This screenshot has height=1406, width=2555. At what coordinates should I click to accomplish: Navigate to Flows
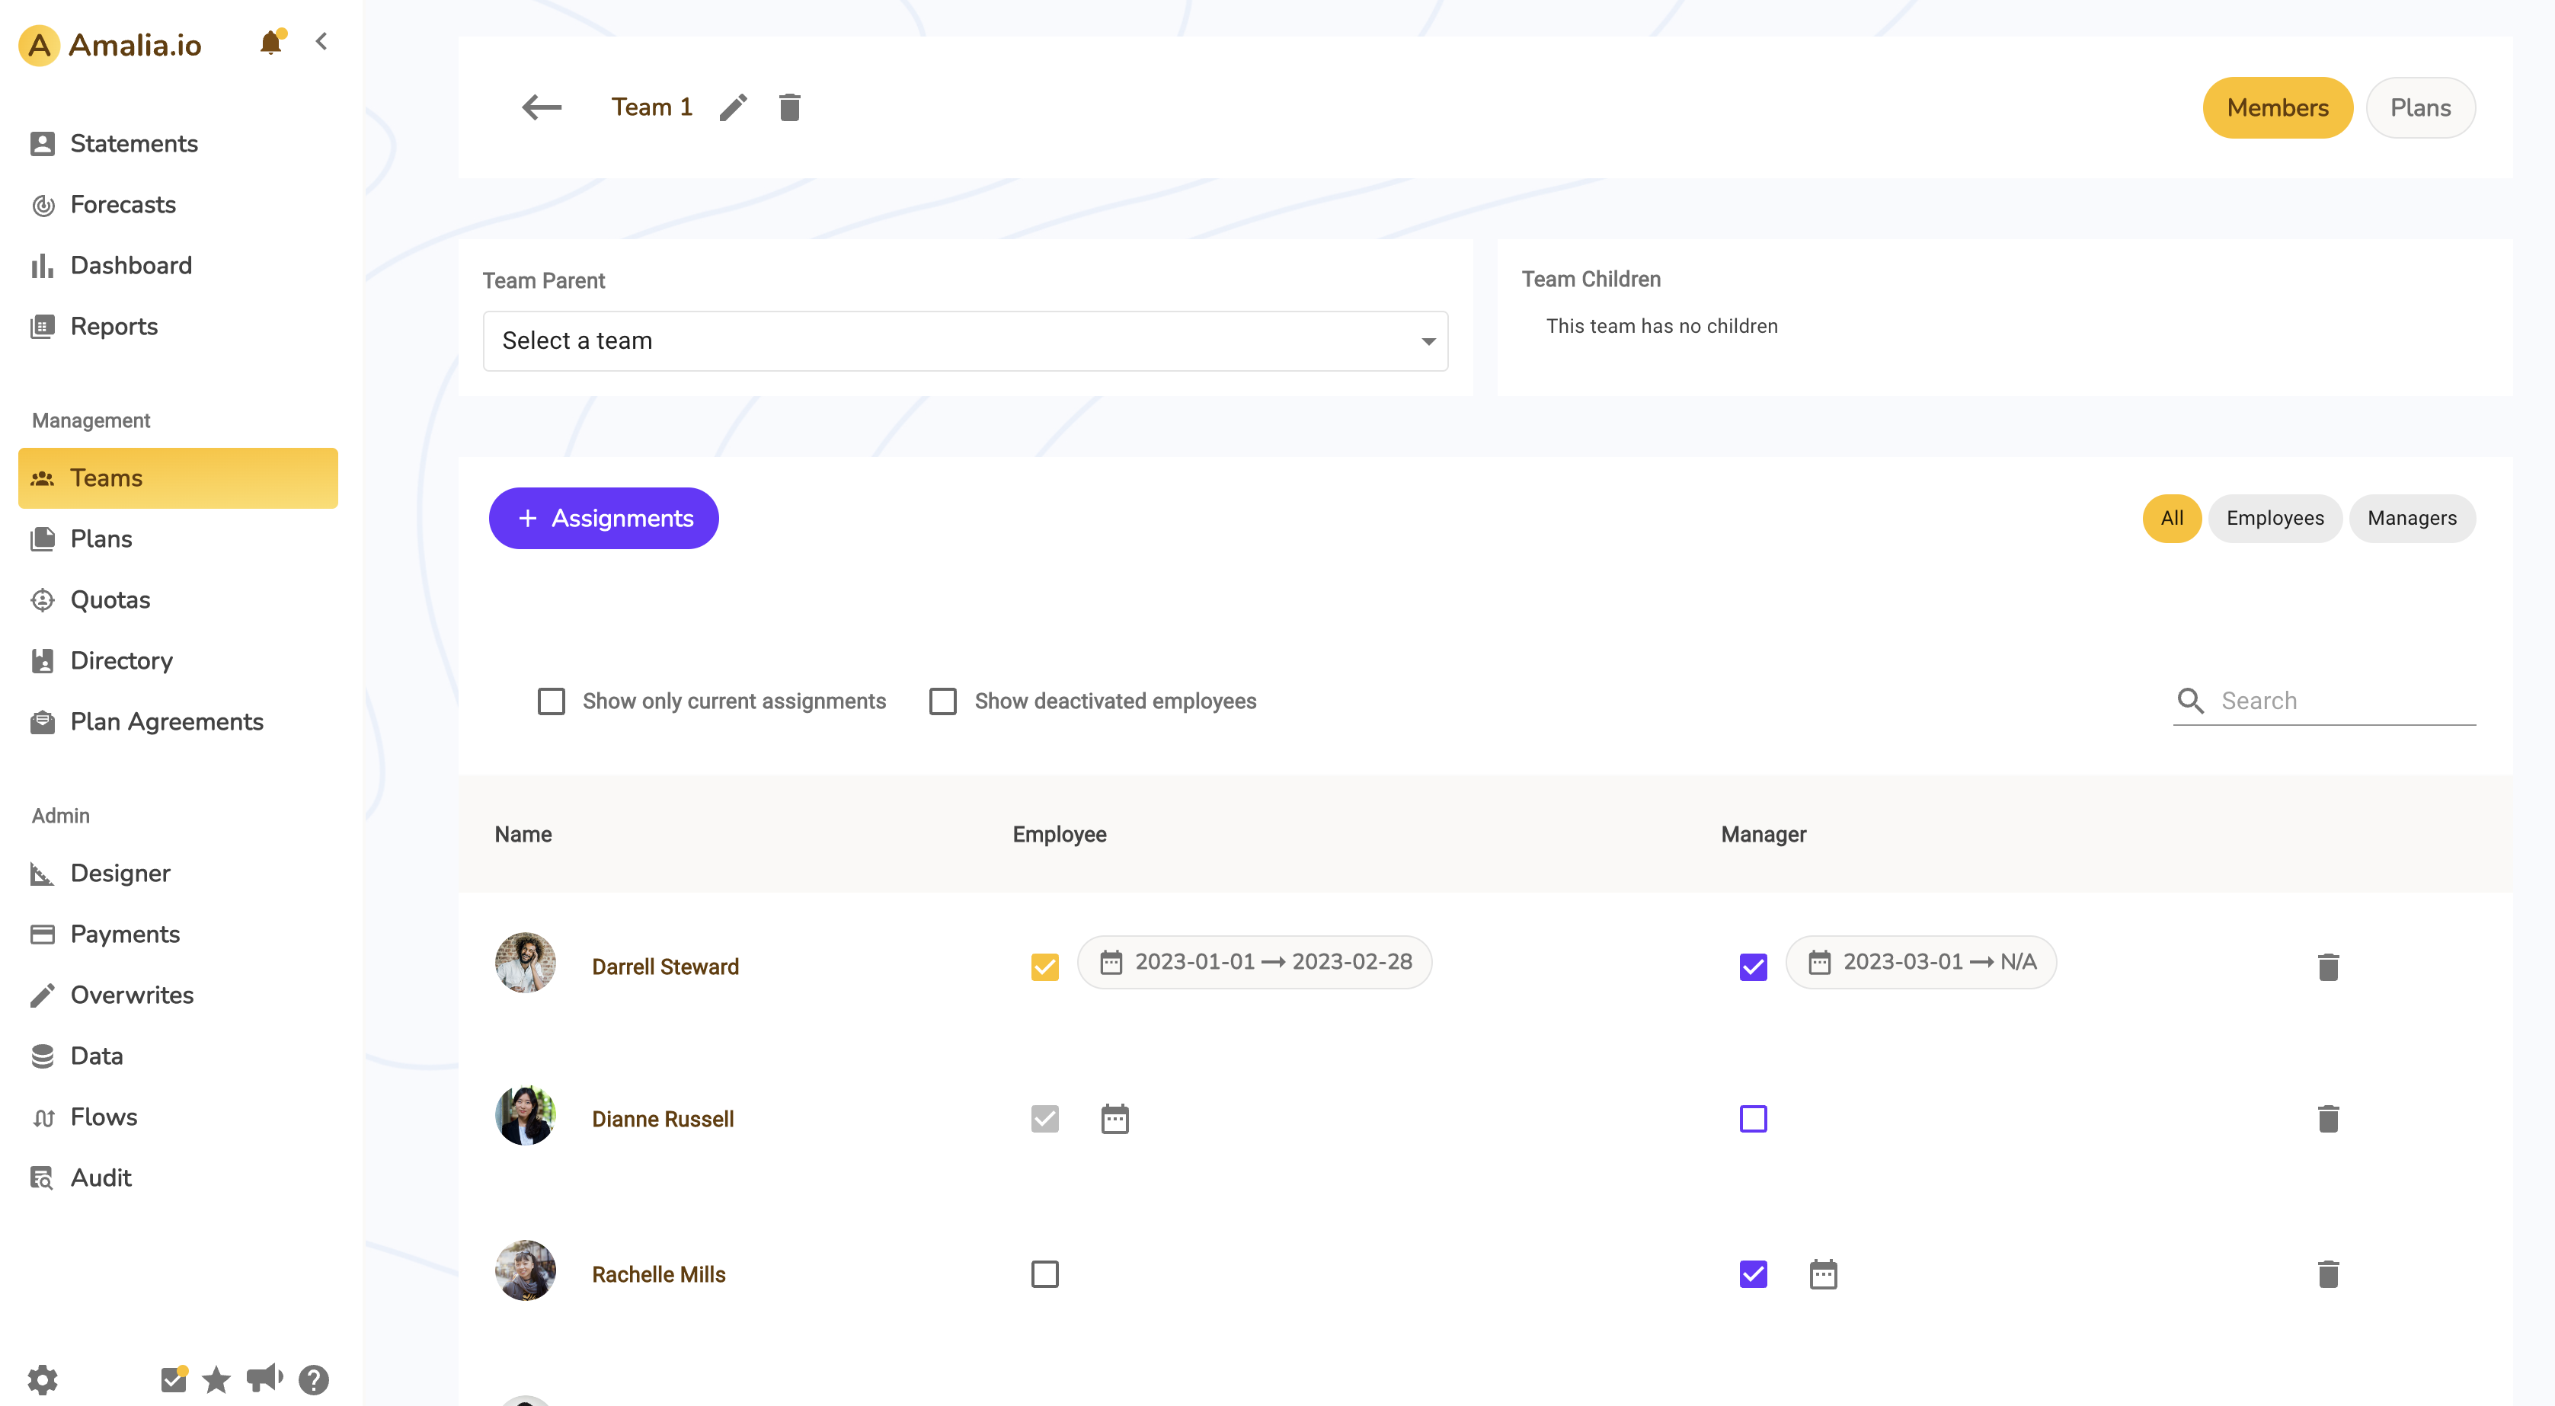(x=177, y=1117)
